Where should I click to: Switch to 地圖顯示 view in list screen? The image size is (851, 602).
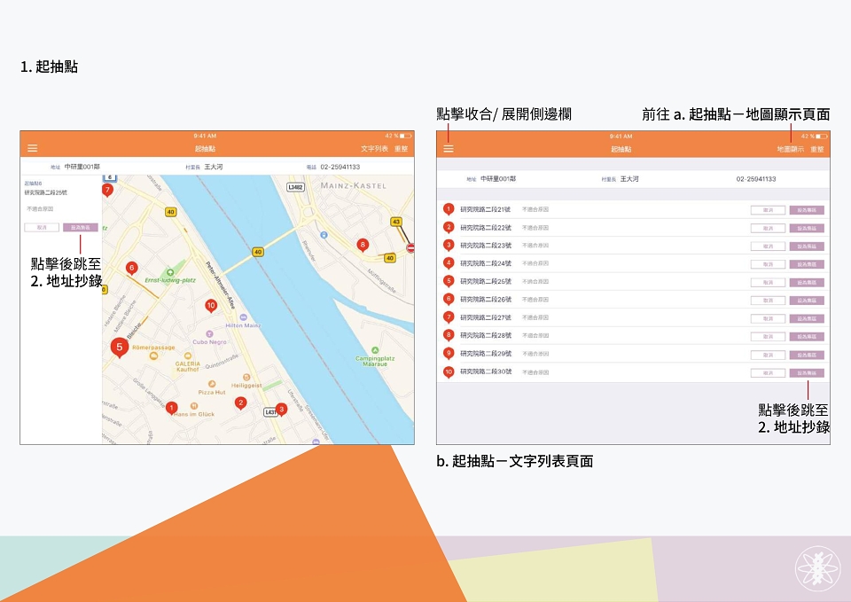[x=790, y=149]
